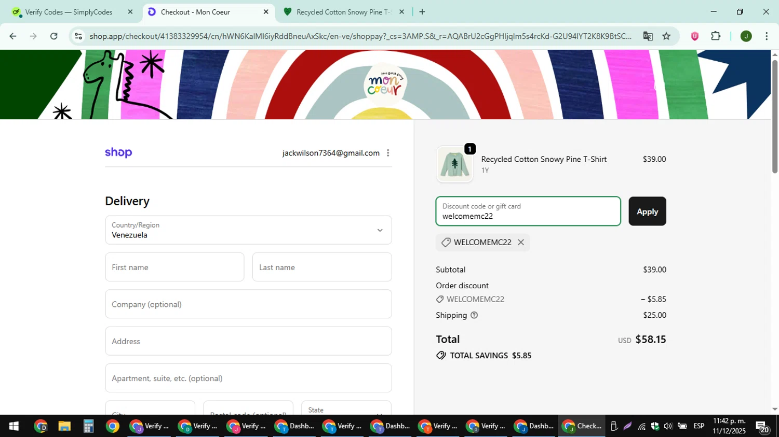Click the scrollbar up arrow

click(774, 54)
